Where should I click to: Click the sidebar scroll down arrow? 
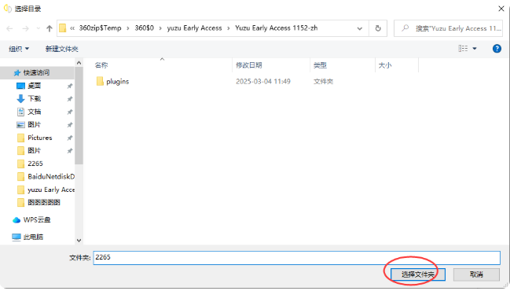[x=79, y=240]
